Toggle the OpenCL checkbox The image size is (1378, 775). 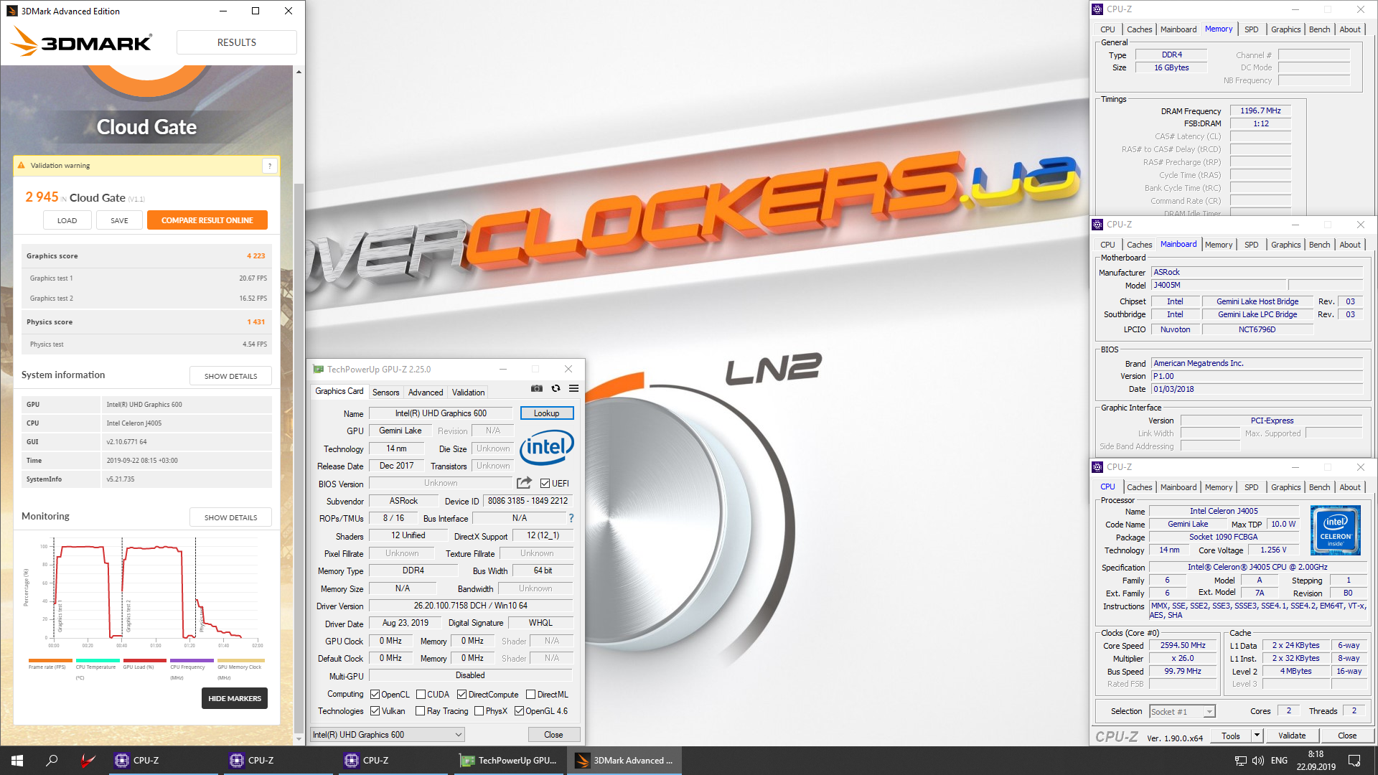click(x=375, y=695)
